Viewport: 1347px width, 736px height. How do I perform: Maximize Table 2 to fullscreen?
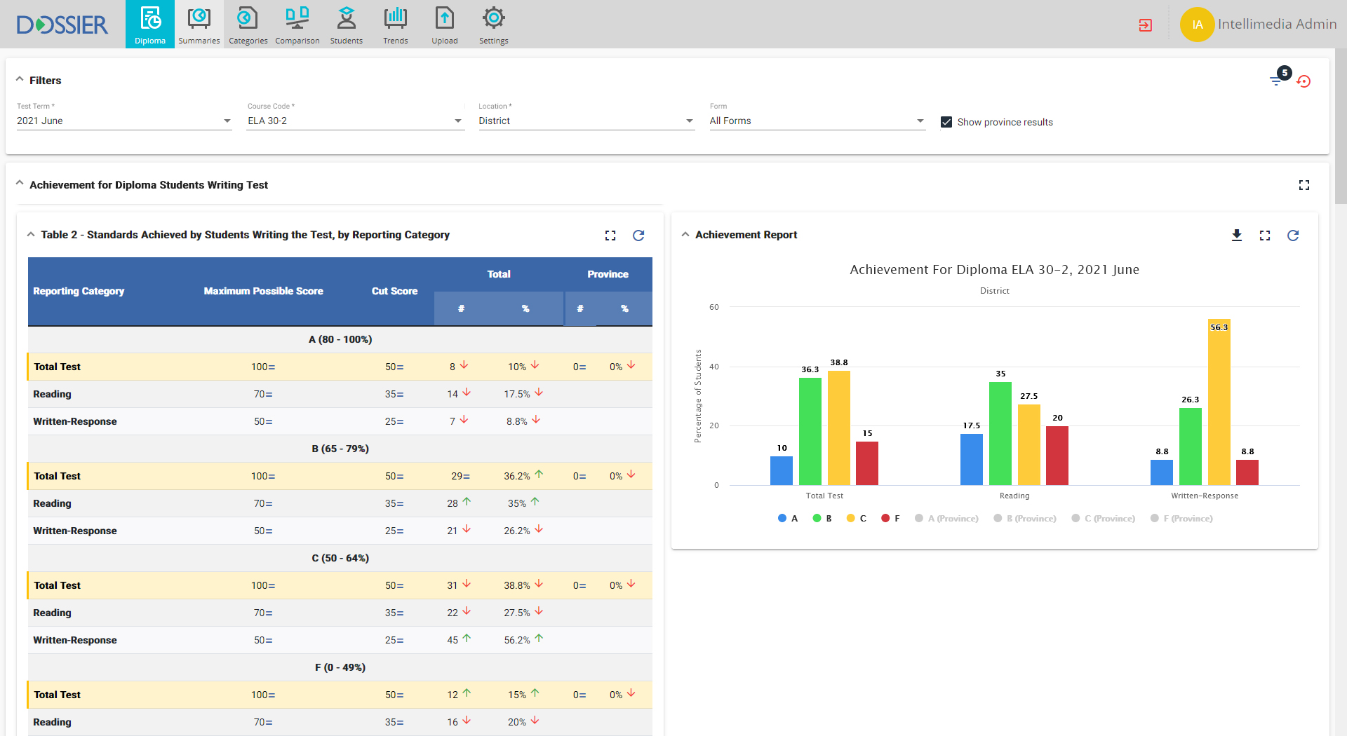click(x=610, y=236)
